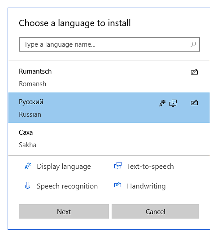This screenshot has height=237, width=217.
Task: Click the Handwriting legend pen icon
Action: [117, 184]
